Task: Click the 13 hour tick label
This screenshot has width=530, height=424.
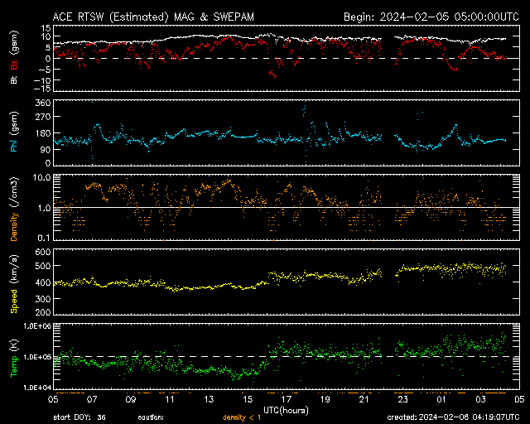Action: (208, 399)
